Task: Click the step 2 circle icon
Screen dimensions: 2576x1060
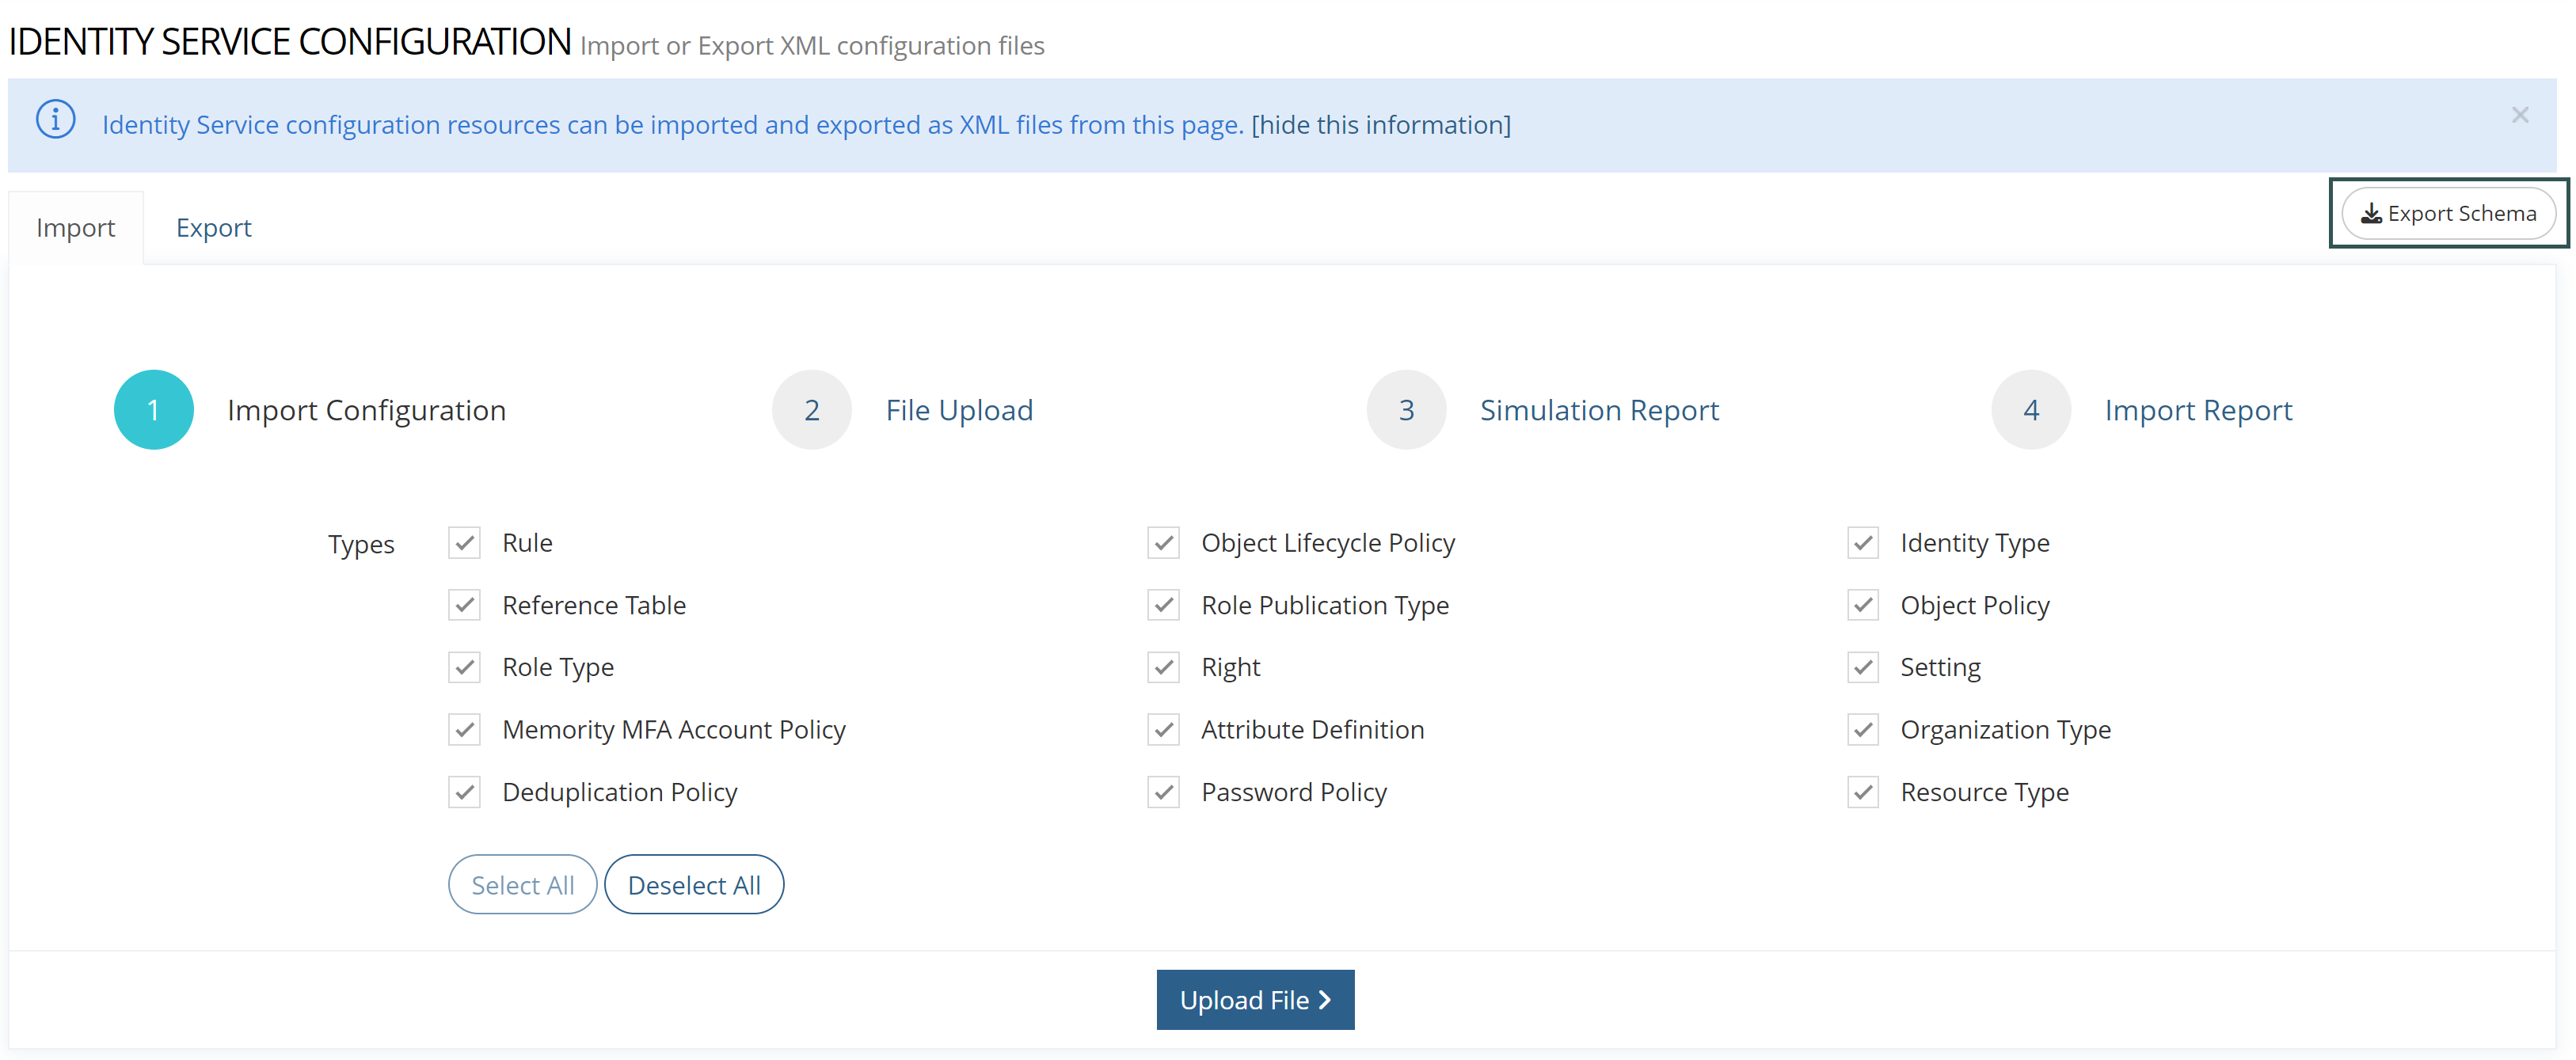Action: (x=811, y=410)
